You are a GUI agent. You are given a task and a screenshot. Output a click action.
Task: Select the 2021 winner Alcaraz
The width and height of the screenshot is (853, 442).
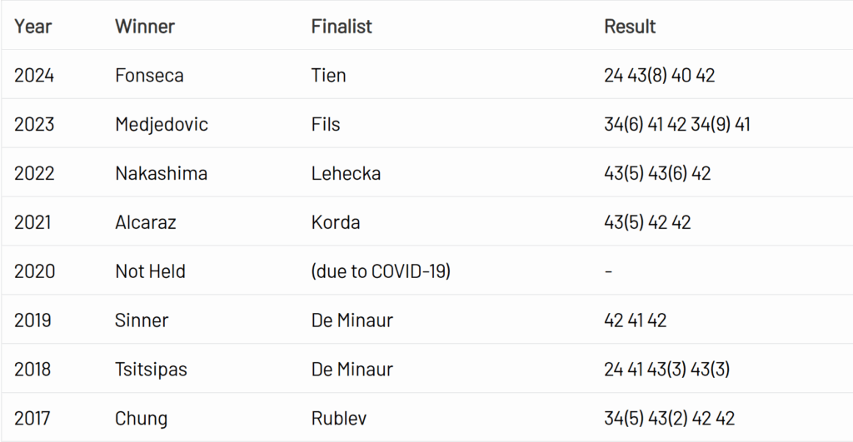point(146,223)
